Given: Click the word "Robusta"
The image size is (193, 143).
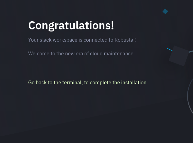Looking at the screenshot, I should [124, 40].
